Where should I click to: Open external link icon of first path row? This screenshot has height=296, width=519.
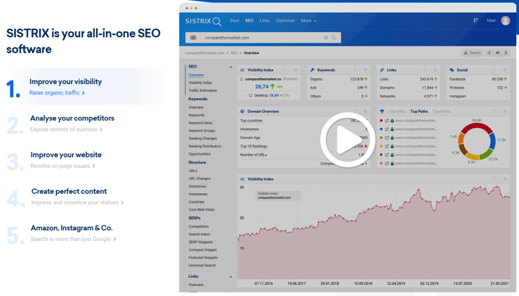pos(386,120)
